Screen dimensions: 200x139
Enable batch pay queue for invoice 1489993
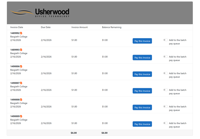[x=165, y=57]
